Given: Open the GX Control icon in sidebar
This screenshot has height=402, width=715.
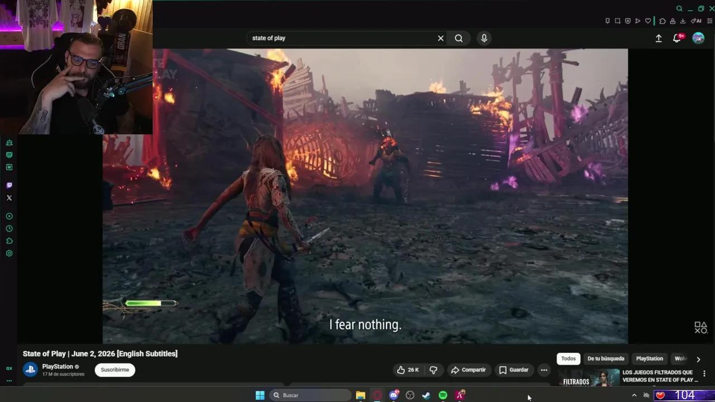Looking at the screenshot, I should coord(9,368).
